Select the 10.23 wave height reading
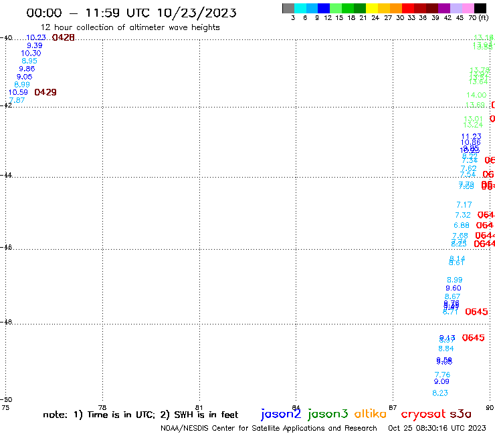 [x=36, y=37]
